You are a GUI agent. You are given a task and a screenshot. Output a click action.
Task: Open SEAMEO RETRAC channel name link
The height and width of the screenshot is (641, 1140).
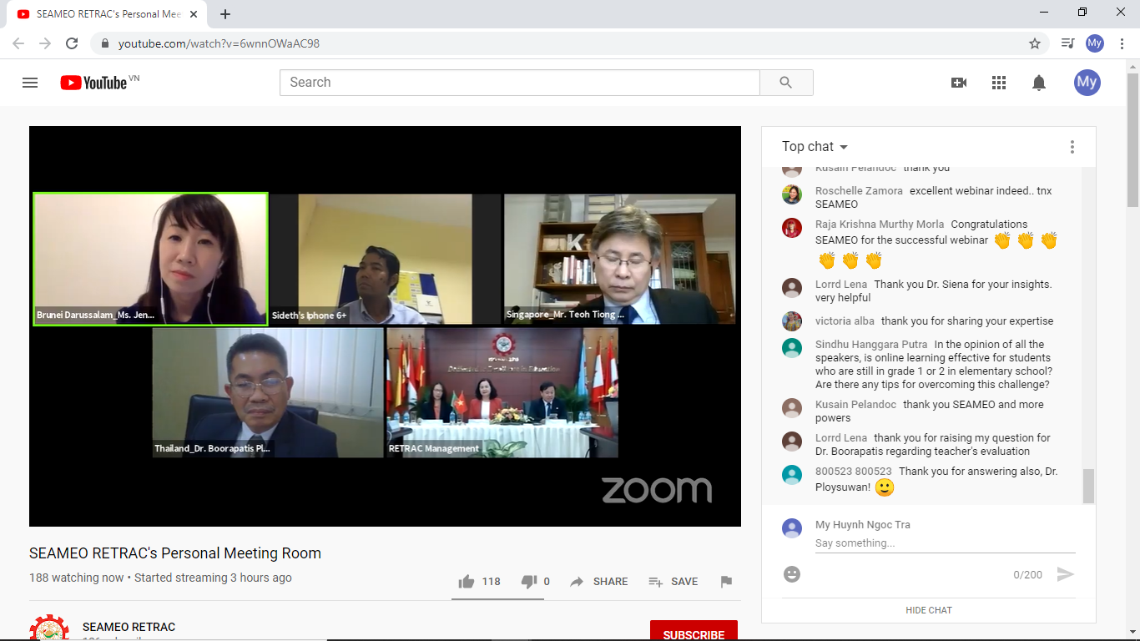click(x=129, y=627)
